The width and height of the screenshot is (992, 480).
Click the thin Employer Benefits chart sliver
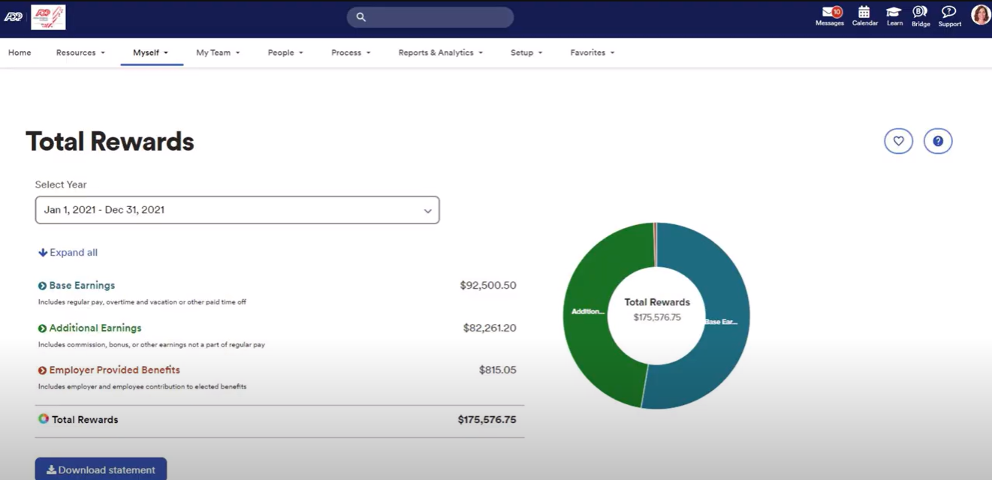[655, 244]
